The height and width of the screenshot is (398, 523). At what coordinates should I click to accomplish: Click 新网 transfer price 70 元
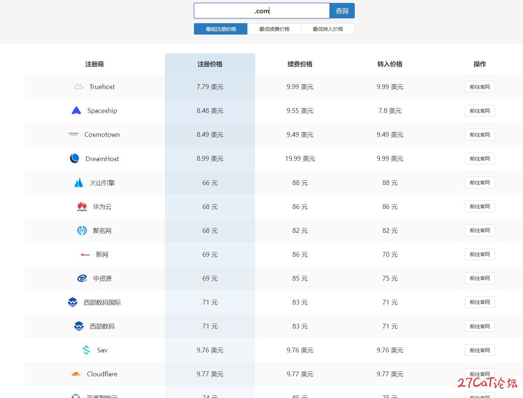point(390,255)
